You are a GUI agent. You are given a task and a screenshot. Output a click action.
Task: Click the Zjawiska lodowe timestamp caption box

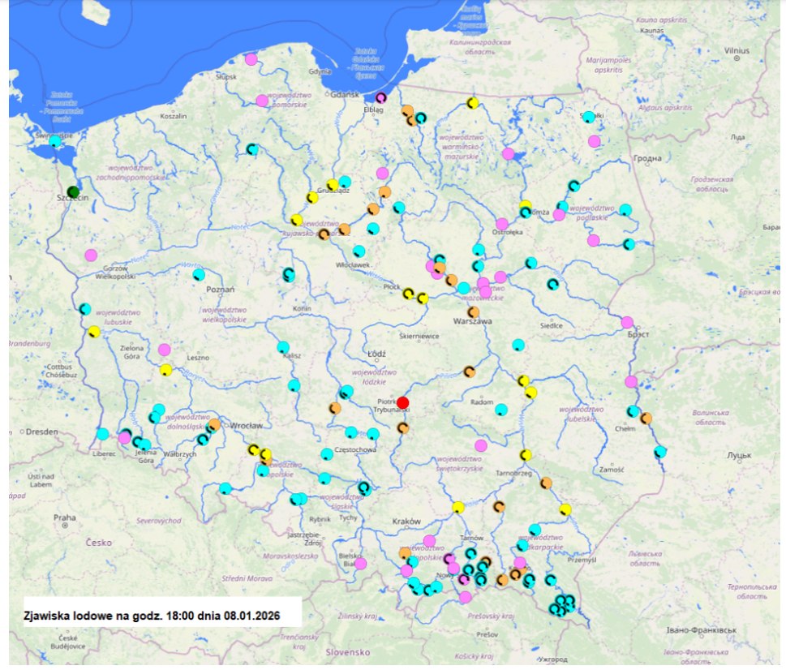(156, 614)
